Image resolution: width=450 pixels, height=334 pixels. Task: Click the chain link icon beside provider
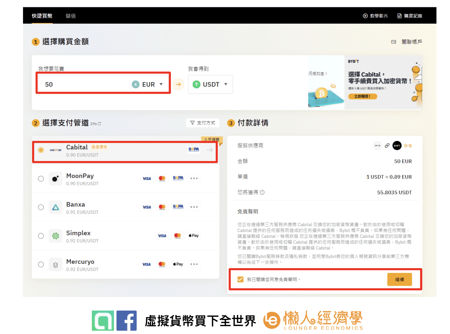pyautogui.click(x=387, y=146)
